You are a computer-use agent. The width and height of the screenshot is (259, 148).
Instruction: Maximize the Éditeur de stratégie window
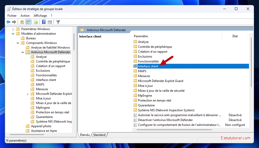point(236,9)
